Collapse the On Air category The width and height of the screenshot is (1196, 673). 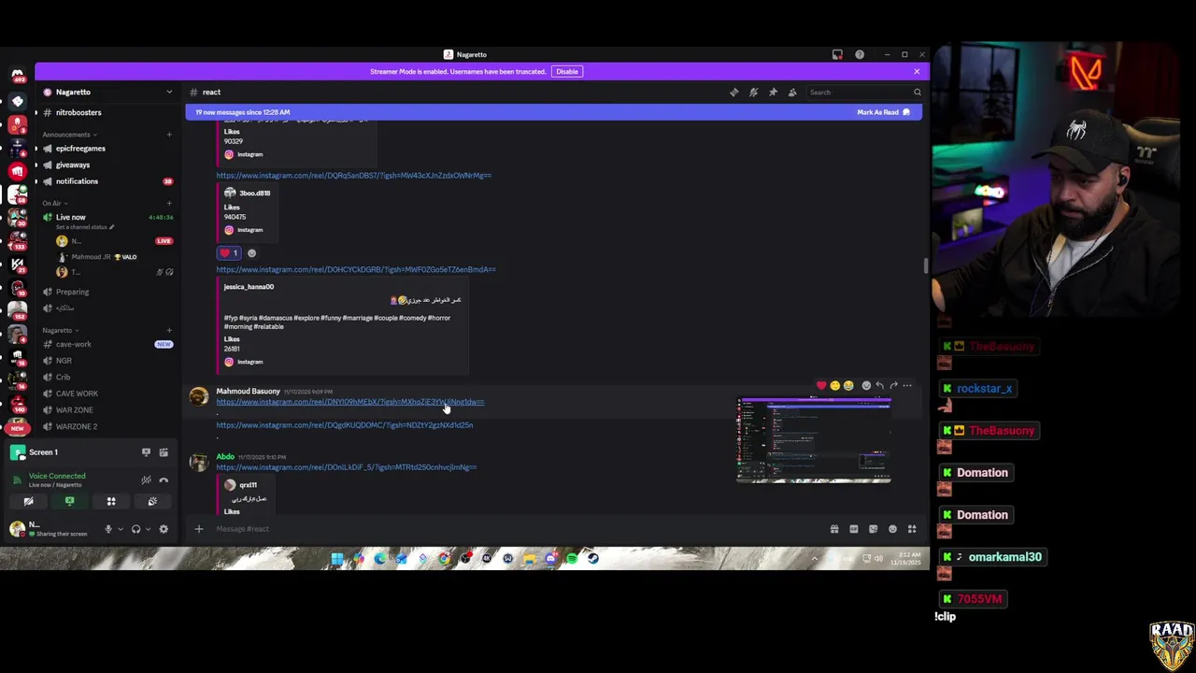(x=55, y=204)
